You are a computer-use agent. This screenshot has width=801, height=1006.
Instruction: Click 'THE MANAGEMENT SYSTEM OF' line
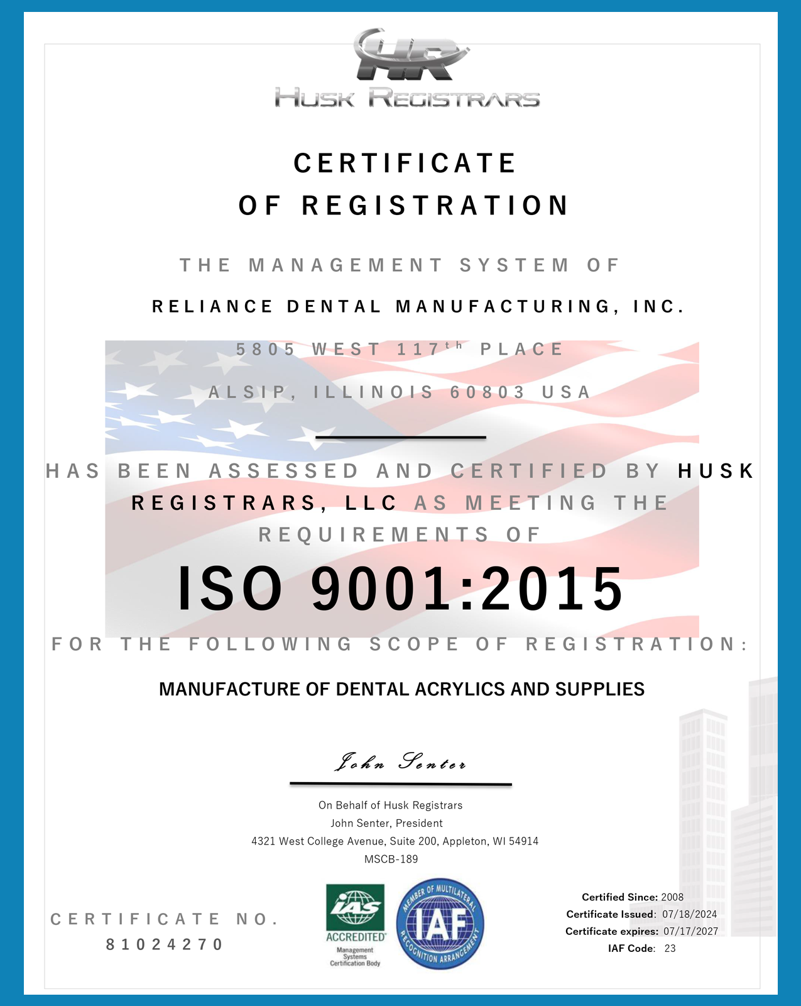(400, 265)
